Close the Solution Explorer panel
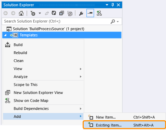Viewport: 166px width, 130px height. click(118, 5)
